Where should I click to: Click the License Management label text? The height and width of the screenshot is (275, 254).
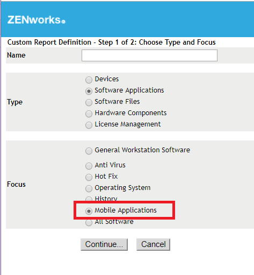click(128, 124)
